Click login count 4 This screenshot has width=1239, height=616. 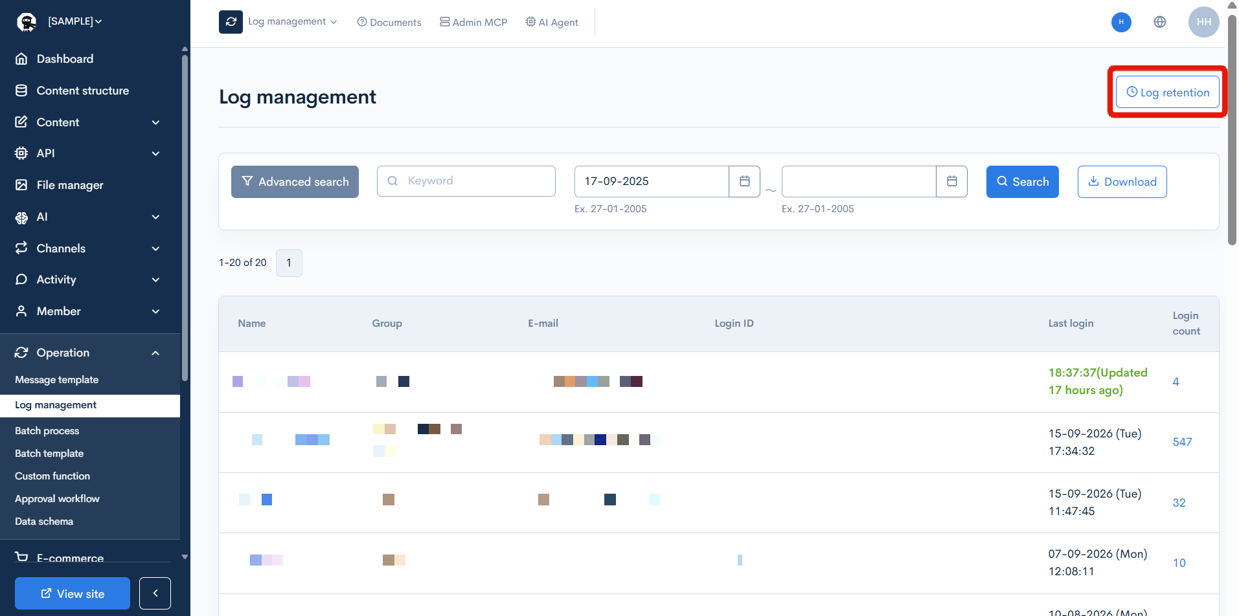pos(1176,382)
